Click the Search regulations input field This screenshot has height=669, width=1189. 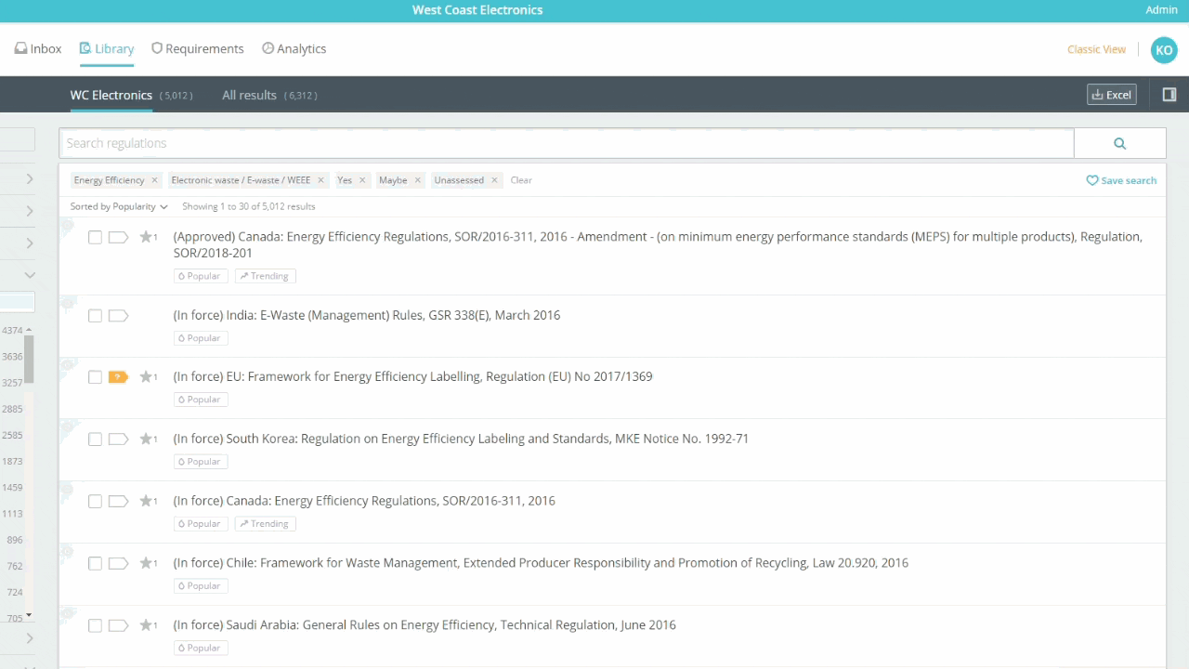click(x=567, y=143)
